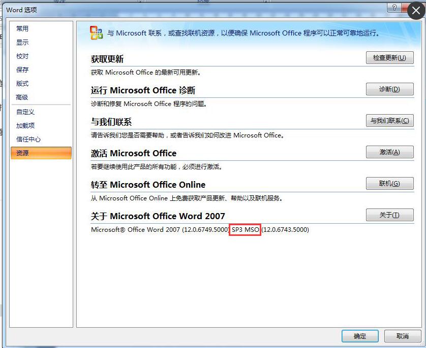Confirm with the 确定 button
The height and width of the screenshot is (348, 426).
coord(360,336)
